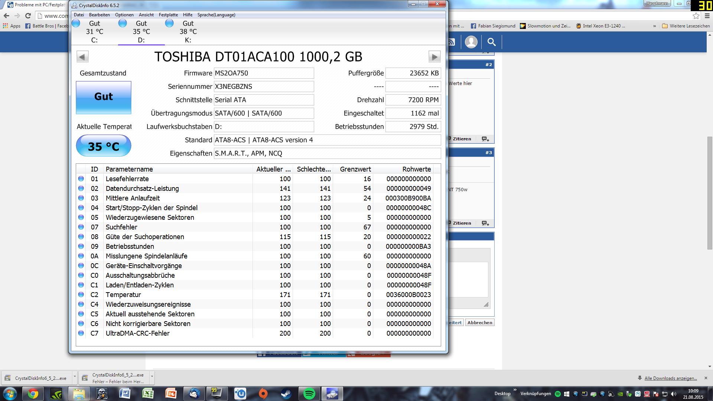Click the 35 °C temperature indicator
Screen dimensions: 713x401
(104, 146)
